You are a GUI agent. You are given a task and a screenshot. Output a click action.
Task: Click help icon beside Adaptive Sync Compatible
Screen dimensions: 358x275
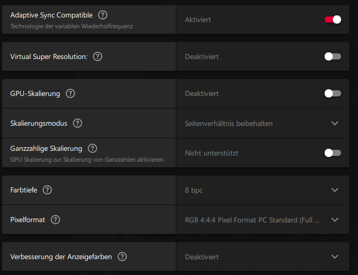click(x=103, y=15)
